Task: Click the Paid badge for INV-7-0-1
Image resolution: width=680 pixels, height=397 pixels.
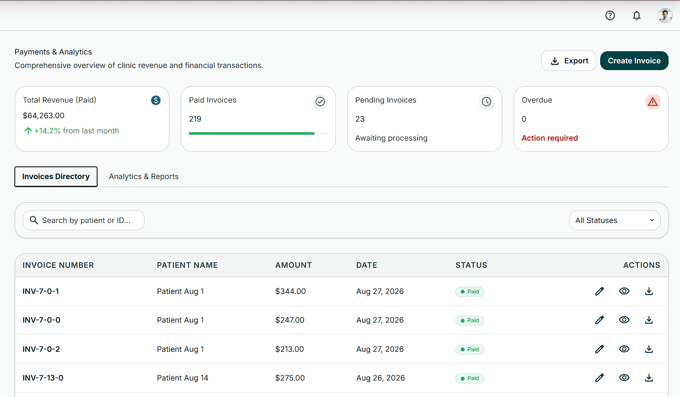Action: point(470,292)
